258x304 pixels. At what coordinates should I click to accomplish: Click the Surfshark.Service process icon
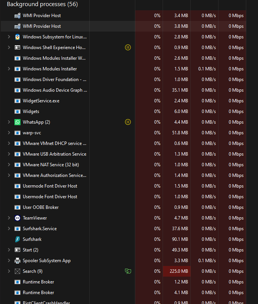(17, 229)
